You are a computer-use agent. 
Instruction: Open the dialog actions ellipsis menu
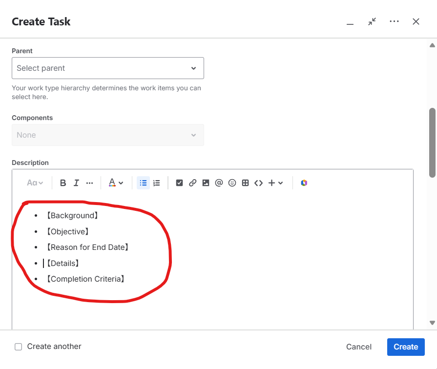coord(394,21)
